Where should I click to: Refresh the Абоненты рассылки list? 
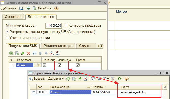pos(119,79)
